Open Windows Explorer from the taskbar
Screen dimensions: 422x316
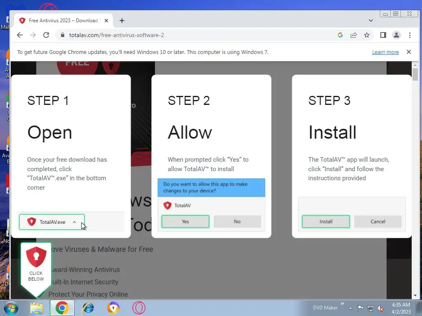pos(37,308)
